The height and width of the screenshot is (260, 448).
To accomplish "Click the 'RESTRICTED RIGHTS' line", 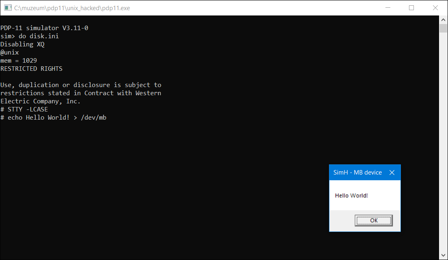I will 31,69.
